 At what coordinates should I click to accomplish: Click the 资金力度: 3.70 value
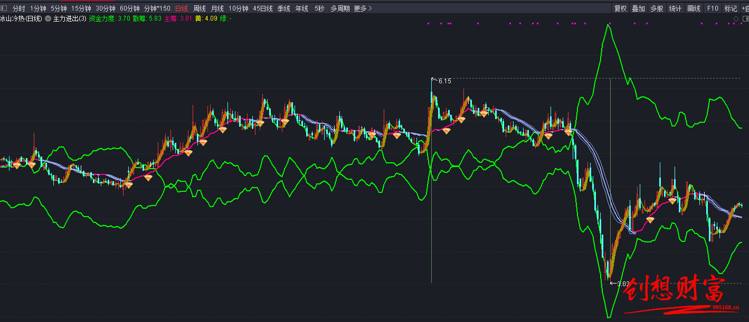(x=110, y=18)
